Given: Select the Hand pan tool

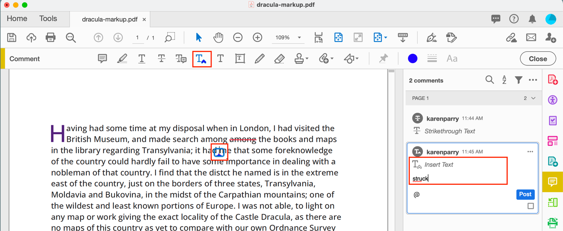Looking at the screenshot, I should [x=218, y=38].
